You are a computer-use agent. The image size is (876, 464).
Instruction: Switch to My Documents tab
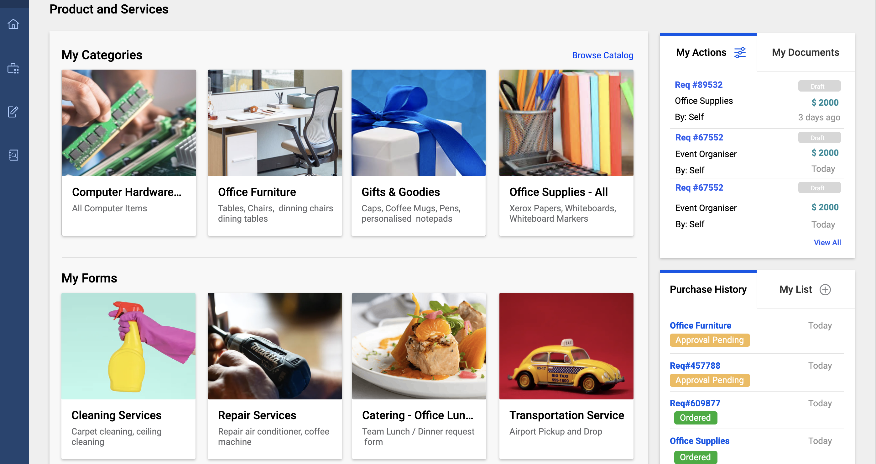click(805, 52)
